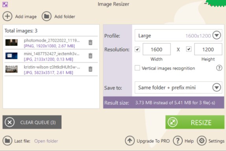The width and height of the screenshot is (226, 151).
Task: Click the Add folder icon
Action: pyautogui.click(x=46, y=16)
